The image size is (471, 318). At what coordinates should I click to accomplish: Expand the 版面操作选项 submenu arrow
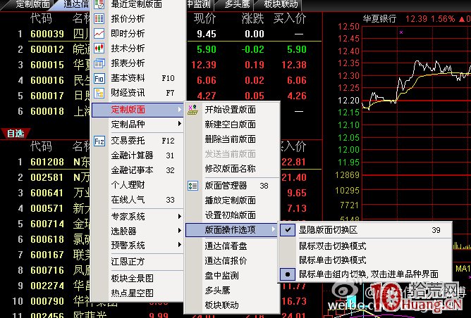pos(273,229)
